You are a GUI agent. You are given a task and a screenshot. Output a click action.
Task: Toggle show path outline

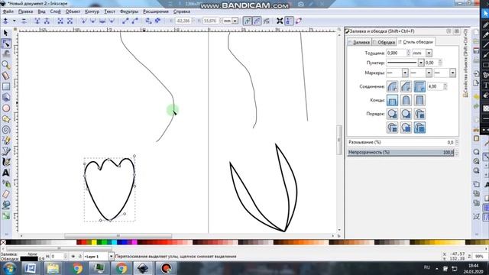(x=299, y=21)
